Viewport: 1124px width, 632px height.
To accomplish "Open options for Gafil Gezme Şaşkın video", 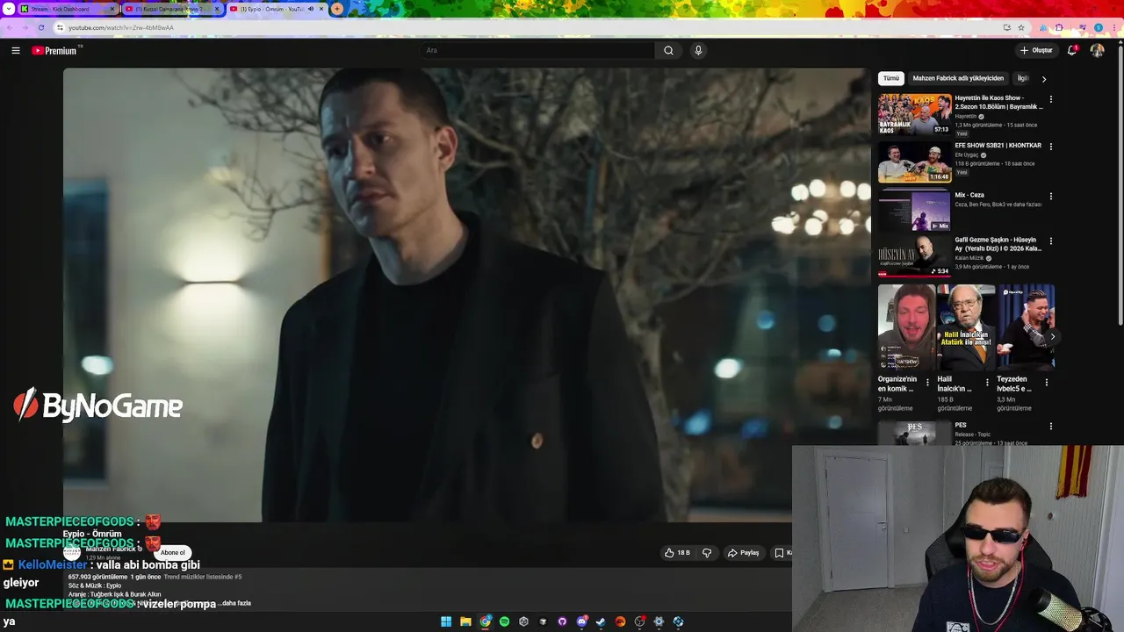I will (1051, 241).
